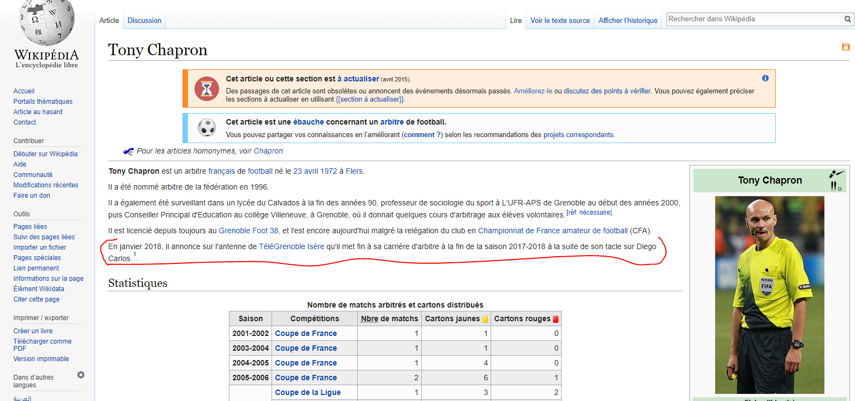Open the Aide sidebar link

20,164
